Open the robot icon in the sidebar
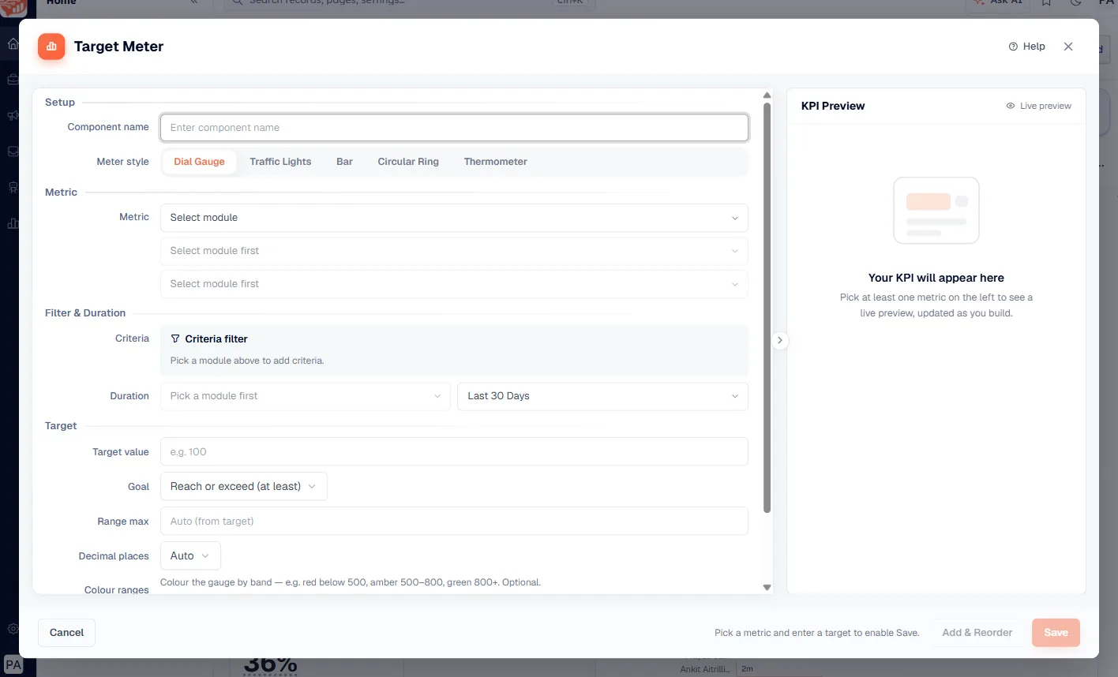 click(x=13, y=187)
